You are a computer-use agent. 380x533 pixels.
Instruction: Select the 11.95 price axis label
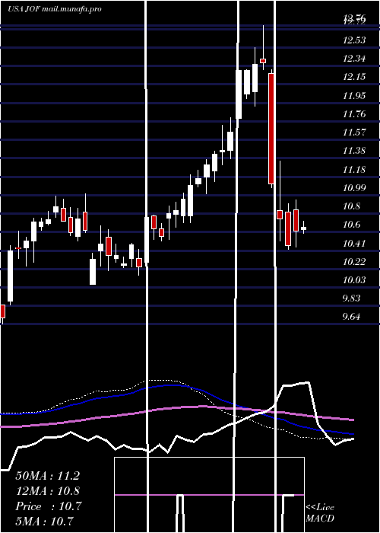[354, 95]
